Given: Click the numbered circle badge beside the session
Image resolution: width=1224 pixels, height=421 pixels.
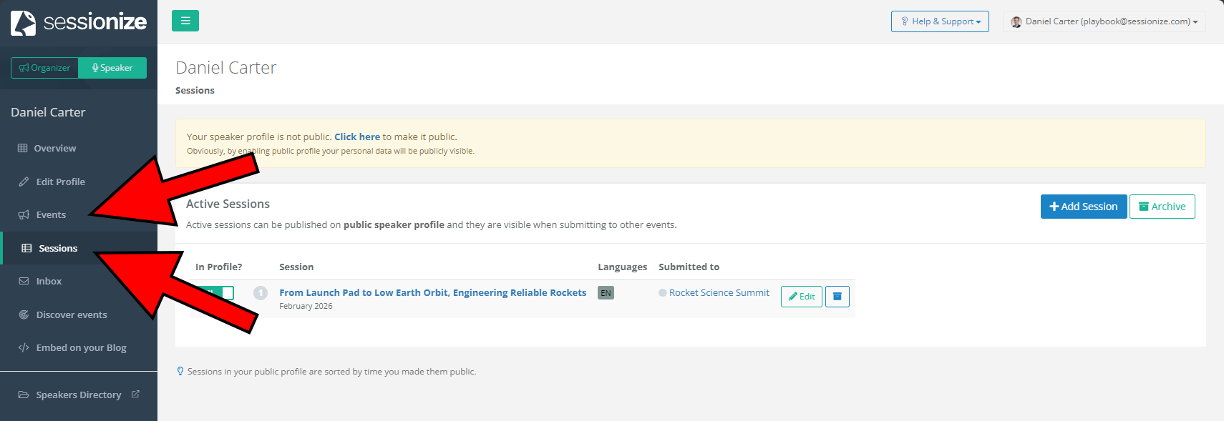Looking at the screenshot, I should tap(261, 293).
